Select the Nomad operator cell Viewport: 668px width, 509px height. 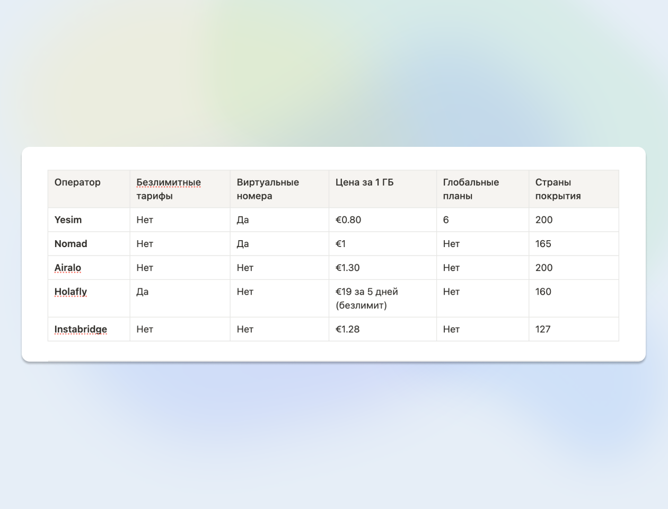coord(89,243)
